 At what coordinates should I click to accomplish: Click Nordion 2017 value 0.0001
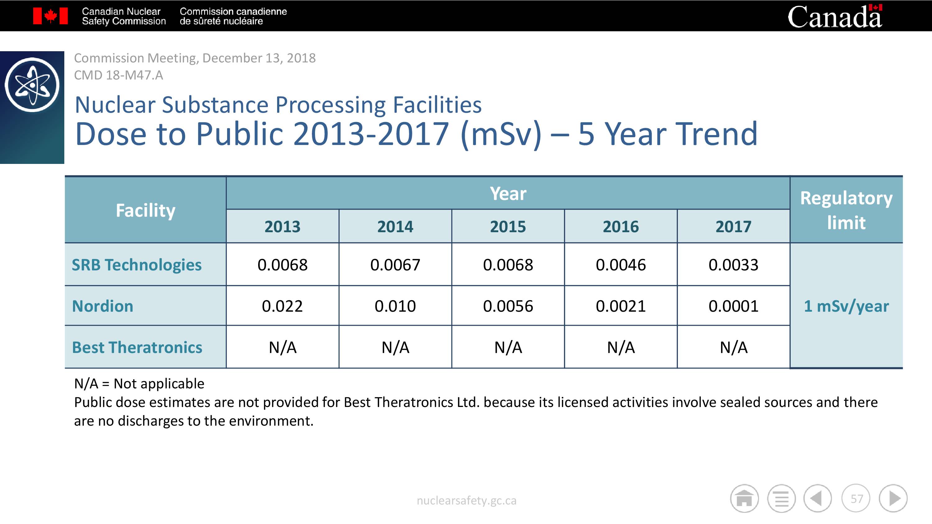coord(733,306)
